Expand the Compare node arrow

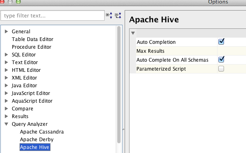[6, 108]
